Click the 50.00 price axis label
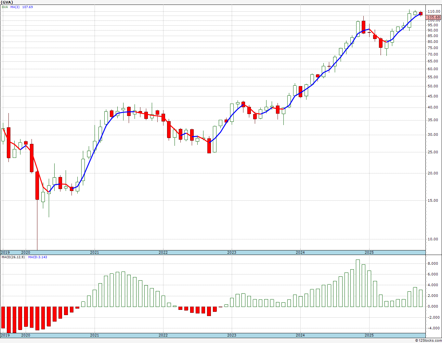442x343 pixels. (x=433, y=86)
